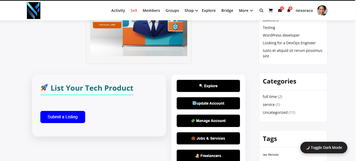The height and width of the screenshot is (161, 356).
Task: Select the full time category link
Action: click(270, 97)
